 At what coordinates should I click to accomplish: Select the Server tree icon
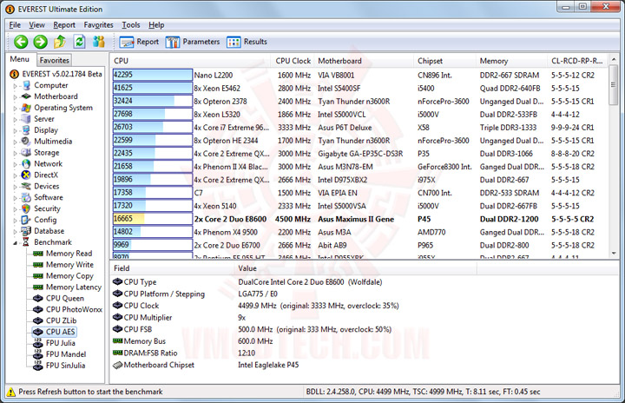coord(26,119)
